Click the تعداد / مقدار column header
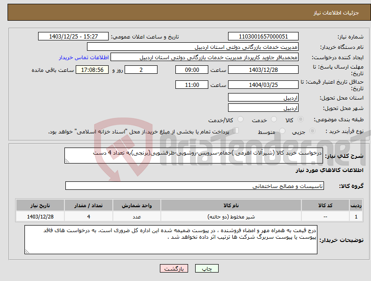This screenshot has width=371, height=281. [x=88, y=205]
